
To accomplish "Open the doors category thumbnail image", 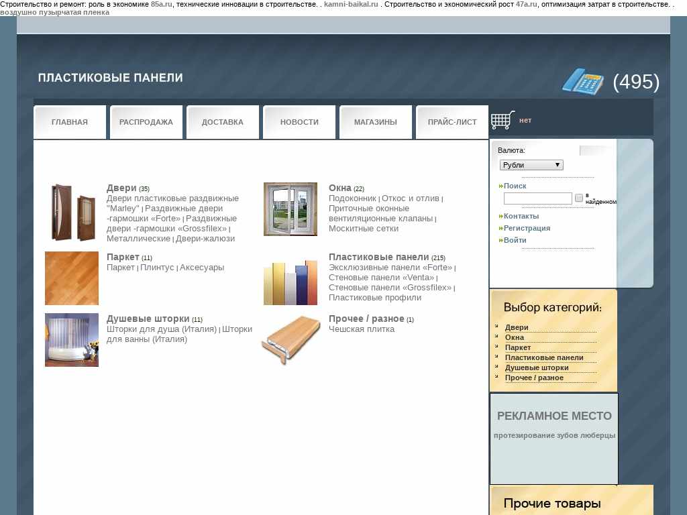I will coord(72,212).
